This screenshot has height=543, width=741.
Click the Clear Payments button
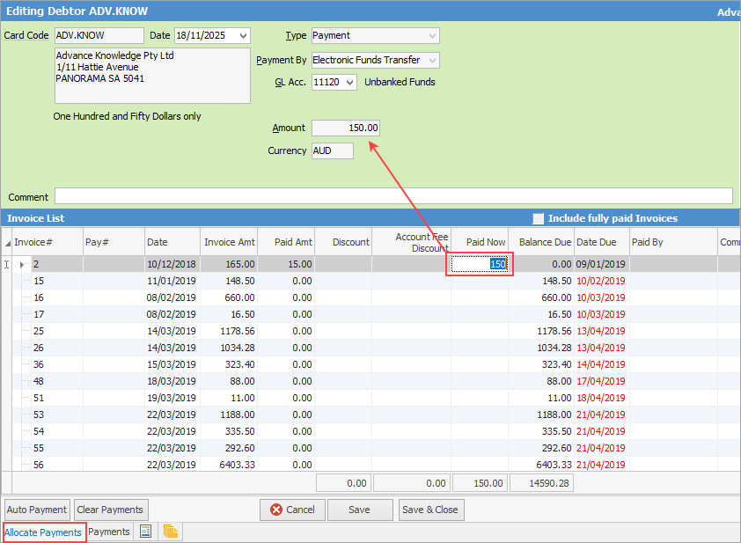click(110, 510)
